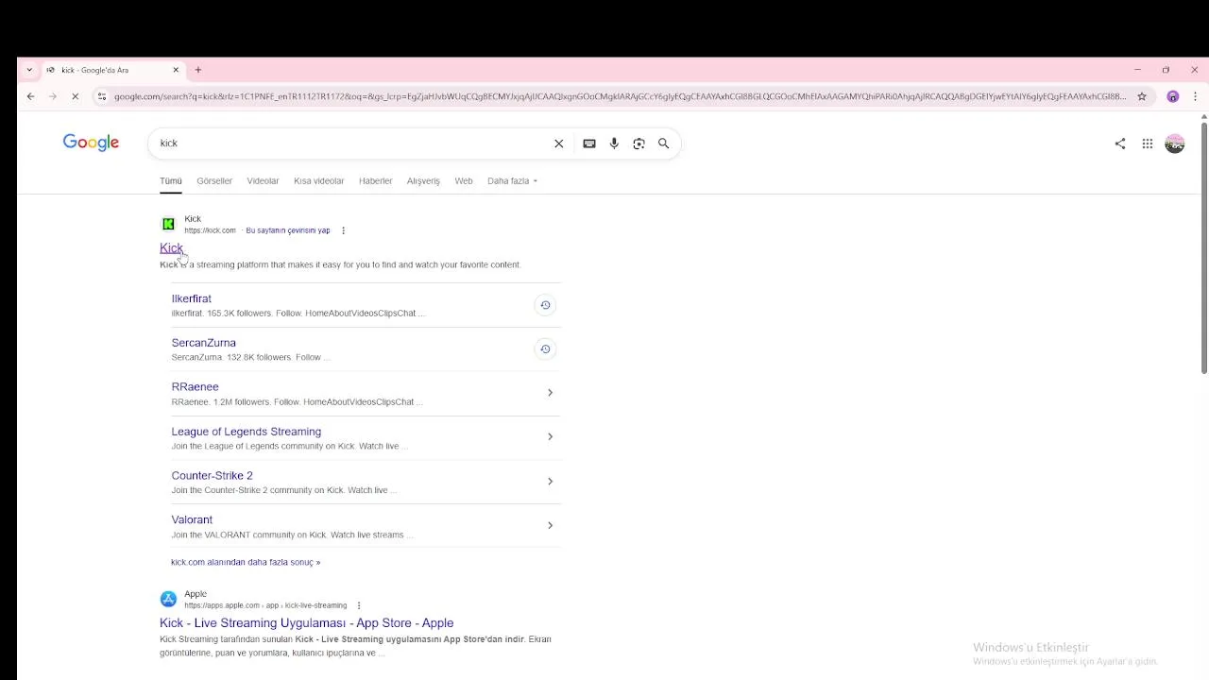Open the Kick result title link
Image resolution: width=1209 pixels, height=680 pixels.
(171, 248)
